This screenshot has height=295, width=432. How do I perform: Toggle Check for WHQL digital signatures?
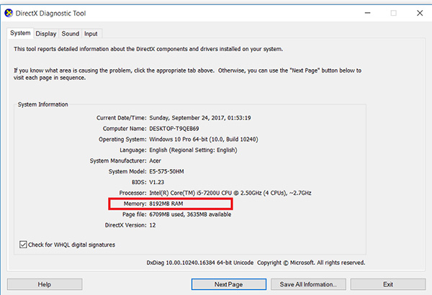[x=67, y=245]
